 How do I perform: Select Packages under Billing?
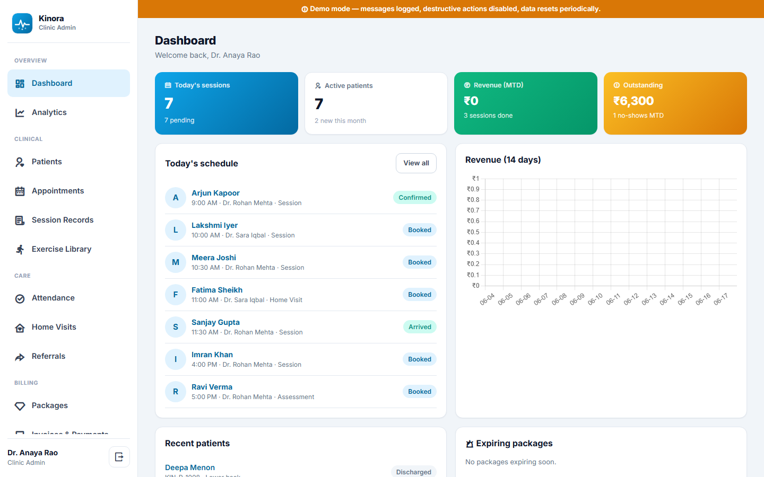pyautogui.click(x=68, y=405)
